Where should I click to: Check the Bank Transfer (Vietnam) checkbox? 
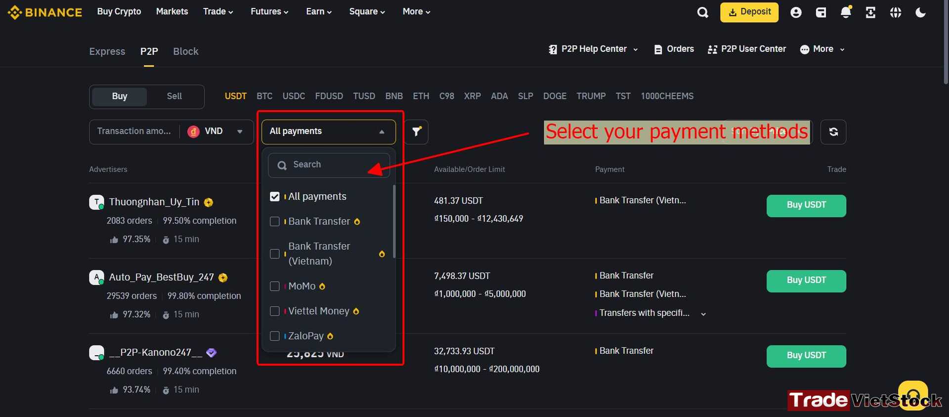(275, 254)
